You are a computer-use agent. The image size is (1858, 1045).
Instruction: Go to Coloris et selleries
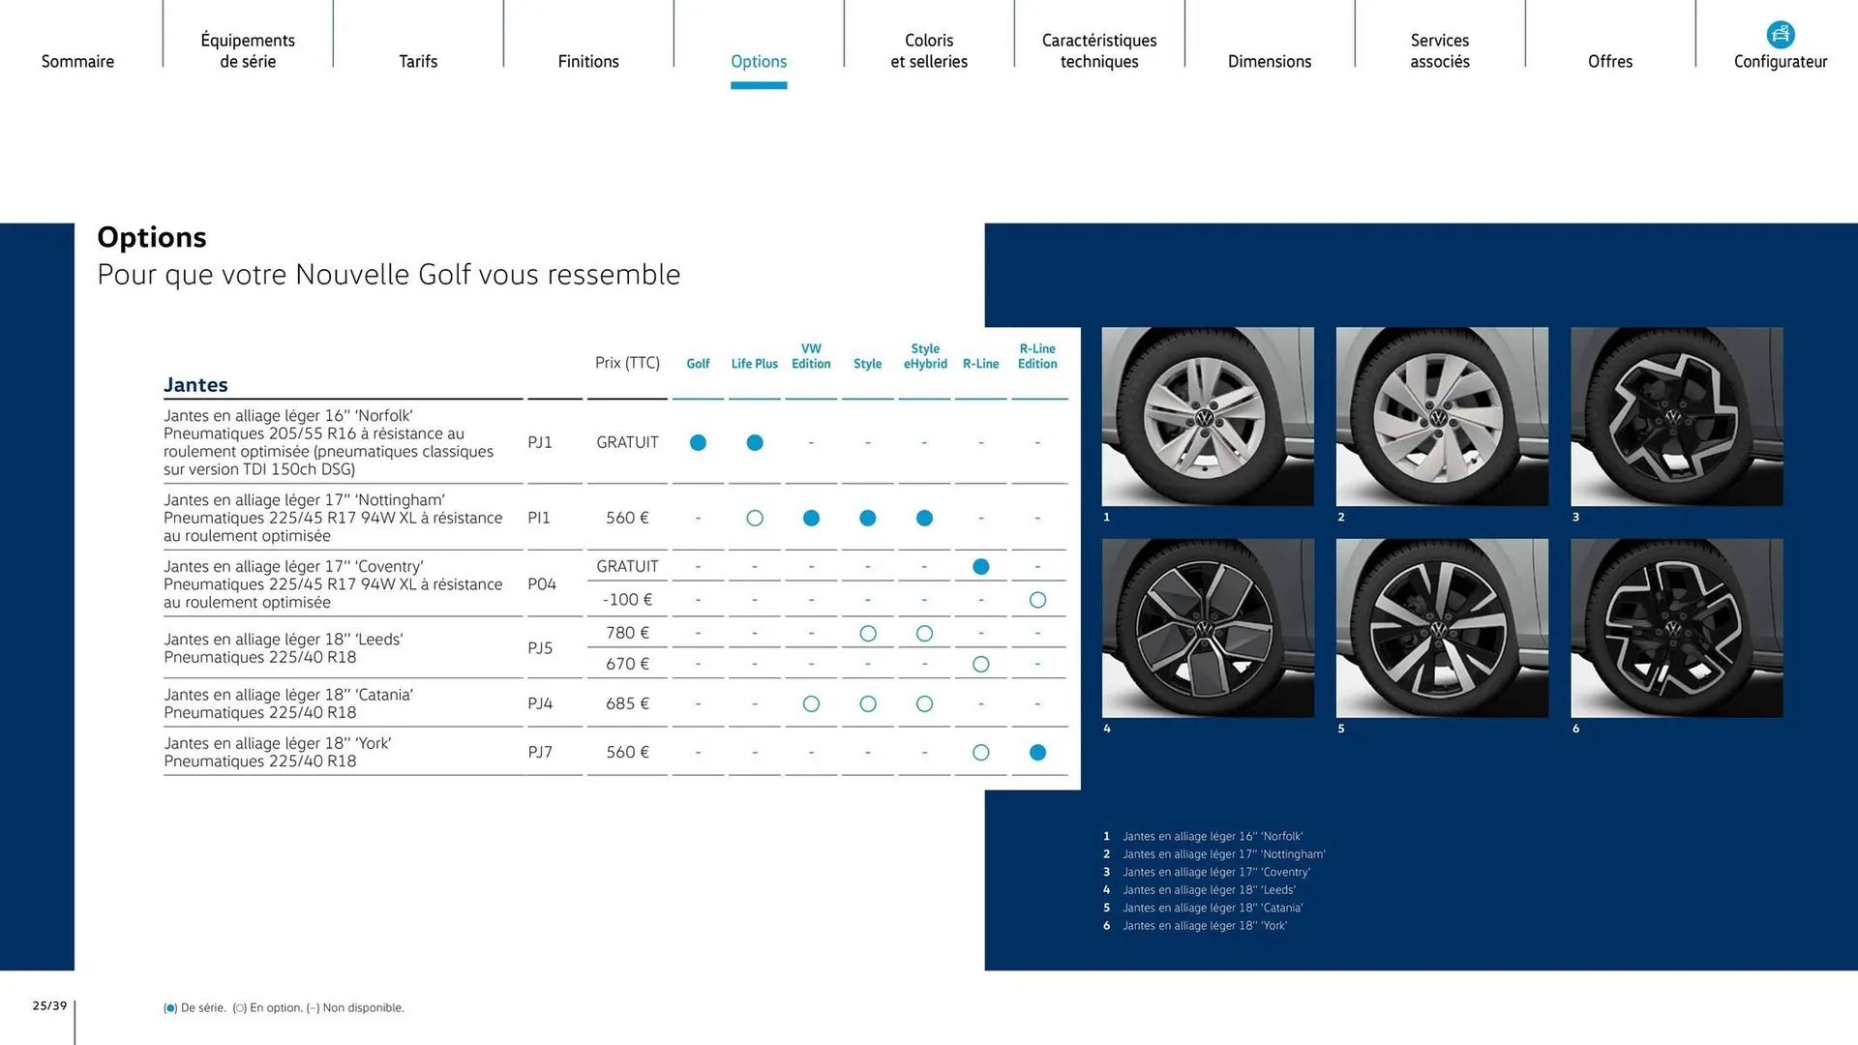tap(929, 50)
